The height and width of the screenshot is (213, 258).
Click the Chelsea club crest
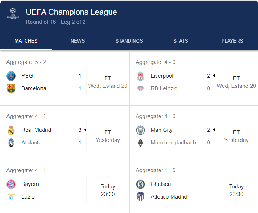pos(140,184)
